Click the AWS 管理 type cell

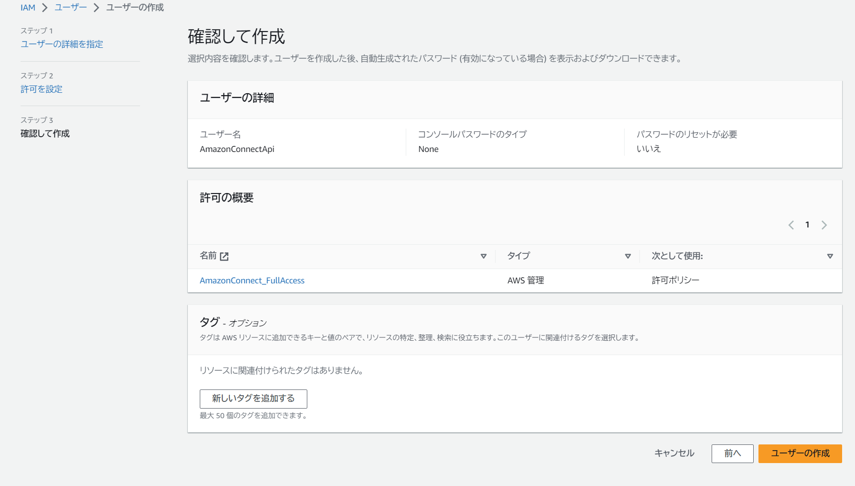coord(526,281)
